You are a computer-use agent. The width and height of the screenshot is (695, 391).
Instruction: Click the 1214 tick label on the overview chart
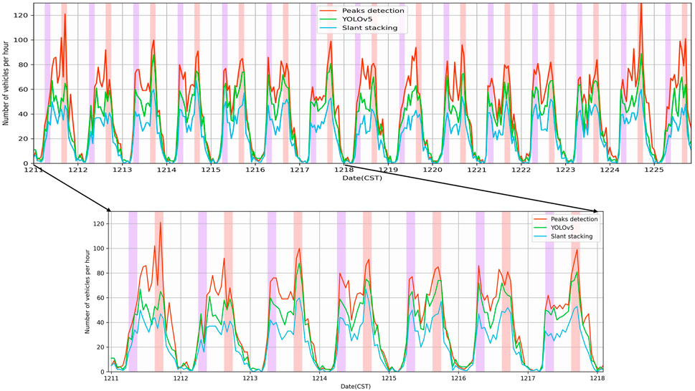166,170
